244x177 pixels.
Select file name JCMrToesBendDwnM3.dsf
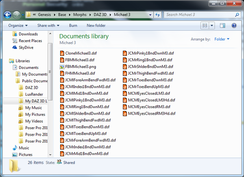point(150,80)
